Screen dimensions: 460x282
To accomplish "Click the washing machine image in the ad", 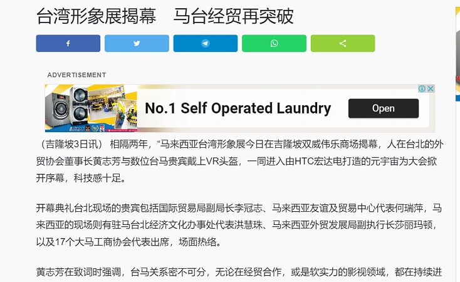I will [x=66, y=108].
